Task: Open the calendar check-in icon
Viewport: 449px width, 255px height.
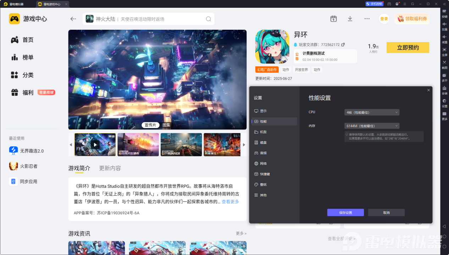Action: click(333, 19)
